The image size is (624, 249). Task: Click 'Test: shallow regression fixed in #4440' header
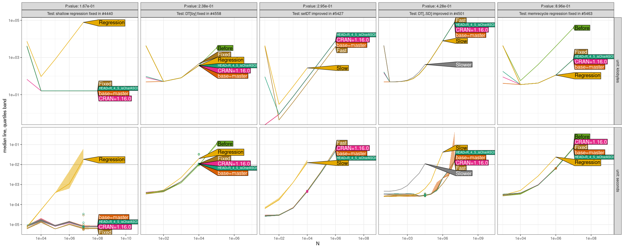coord(80,14)
